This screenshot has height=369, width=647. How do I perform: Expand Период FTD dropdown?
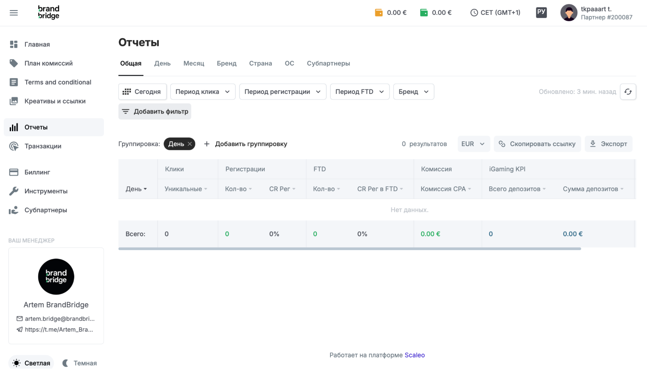pos(360,92)
